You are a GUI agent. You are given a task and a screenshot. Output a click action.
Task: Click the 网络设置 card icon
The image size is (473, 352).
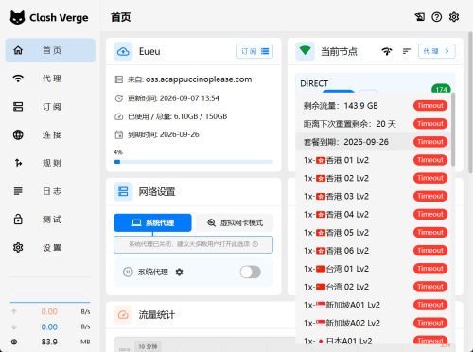[123, 191]
